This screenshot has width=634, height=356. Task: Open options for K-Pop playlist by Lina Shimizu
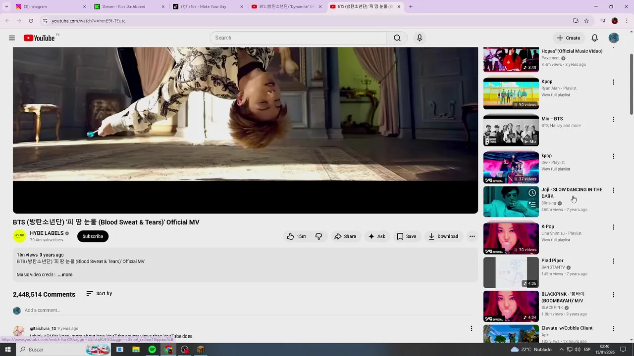[x=613, y=227]
